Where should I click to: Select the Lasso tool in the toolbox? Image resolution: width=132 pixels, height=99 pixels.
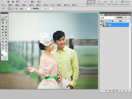3,20
